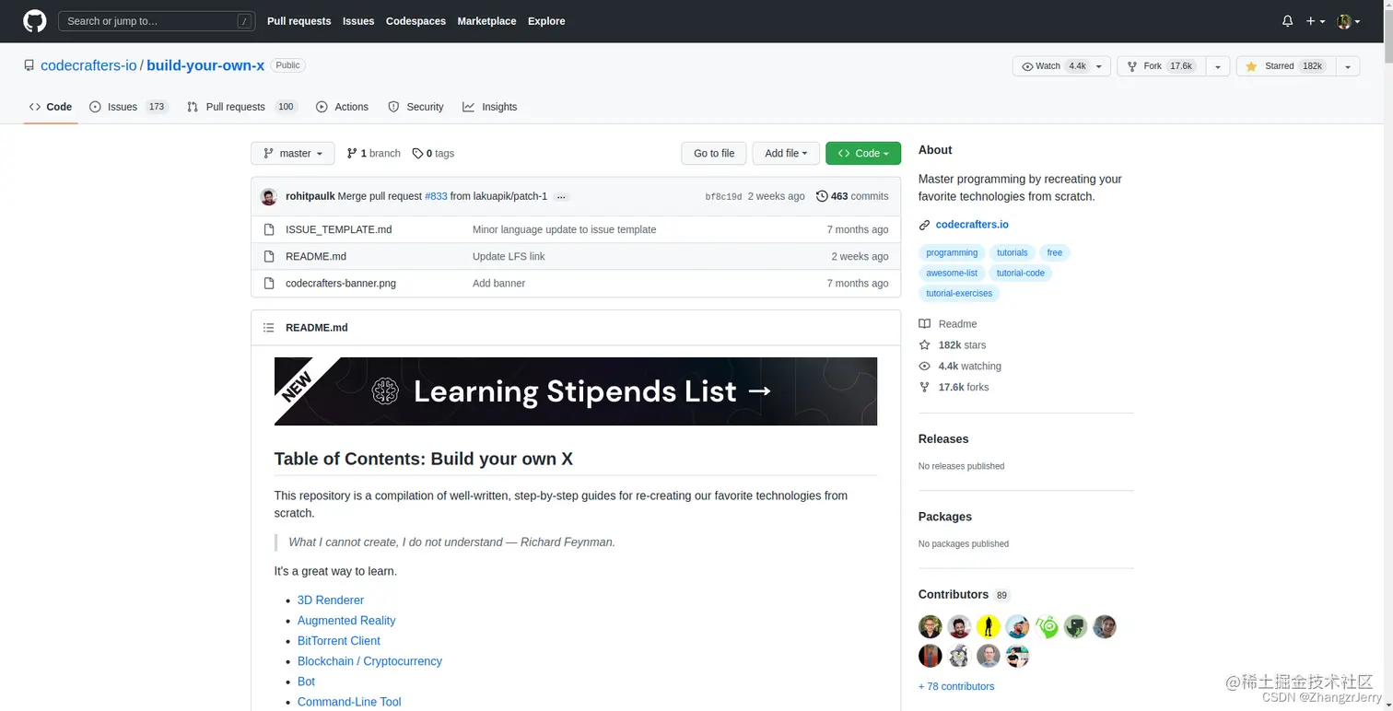Open the master branch selector
Viewport: 1393px width, 711px height.
[293, 153]
